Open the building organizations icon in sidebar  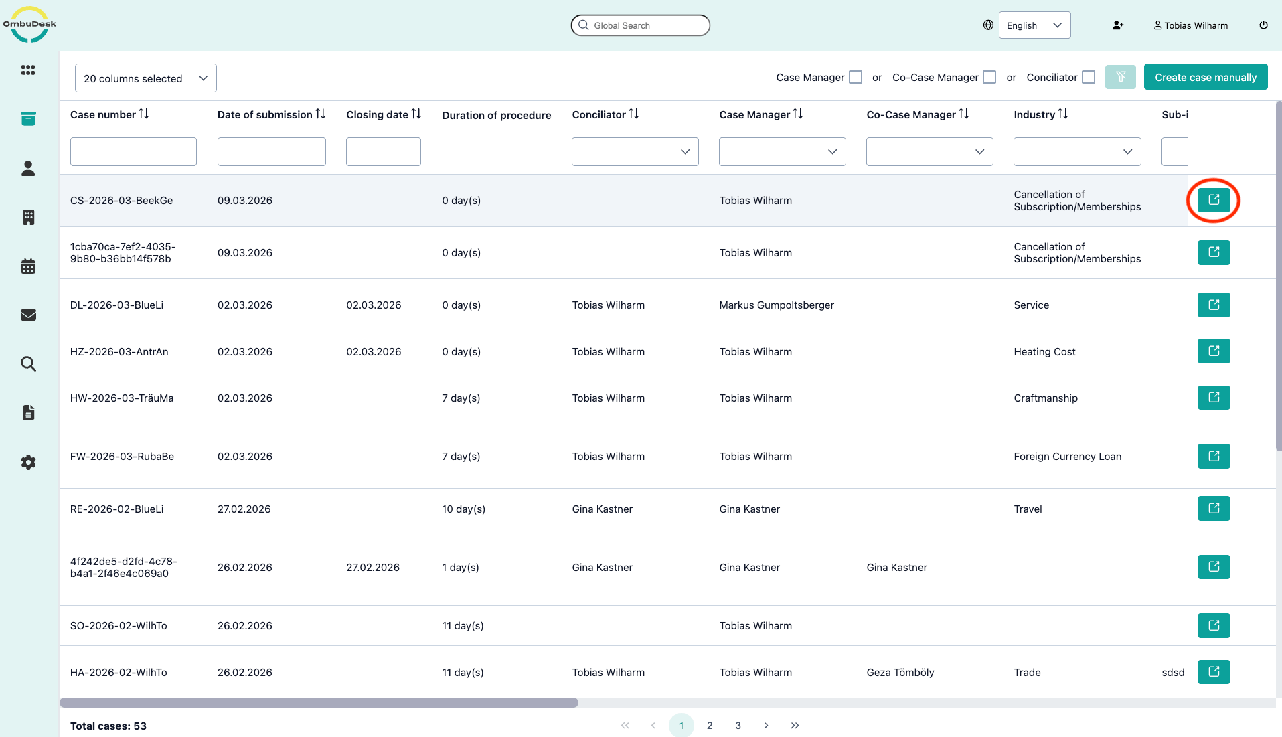(x=28, y=218)
